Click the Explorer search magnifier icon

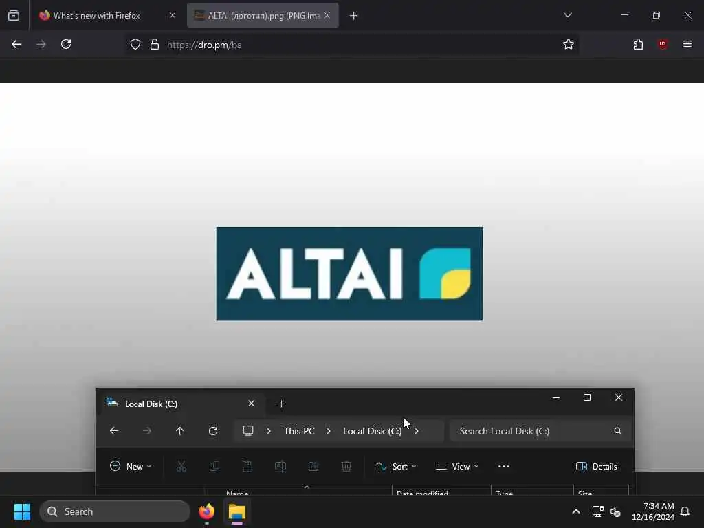click(x=618, y=431)
